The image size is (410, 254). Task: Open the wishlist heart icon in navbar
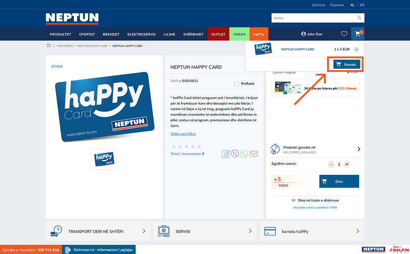(344, 34)
